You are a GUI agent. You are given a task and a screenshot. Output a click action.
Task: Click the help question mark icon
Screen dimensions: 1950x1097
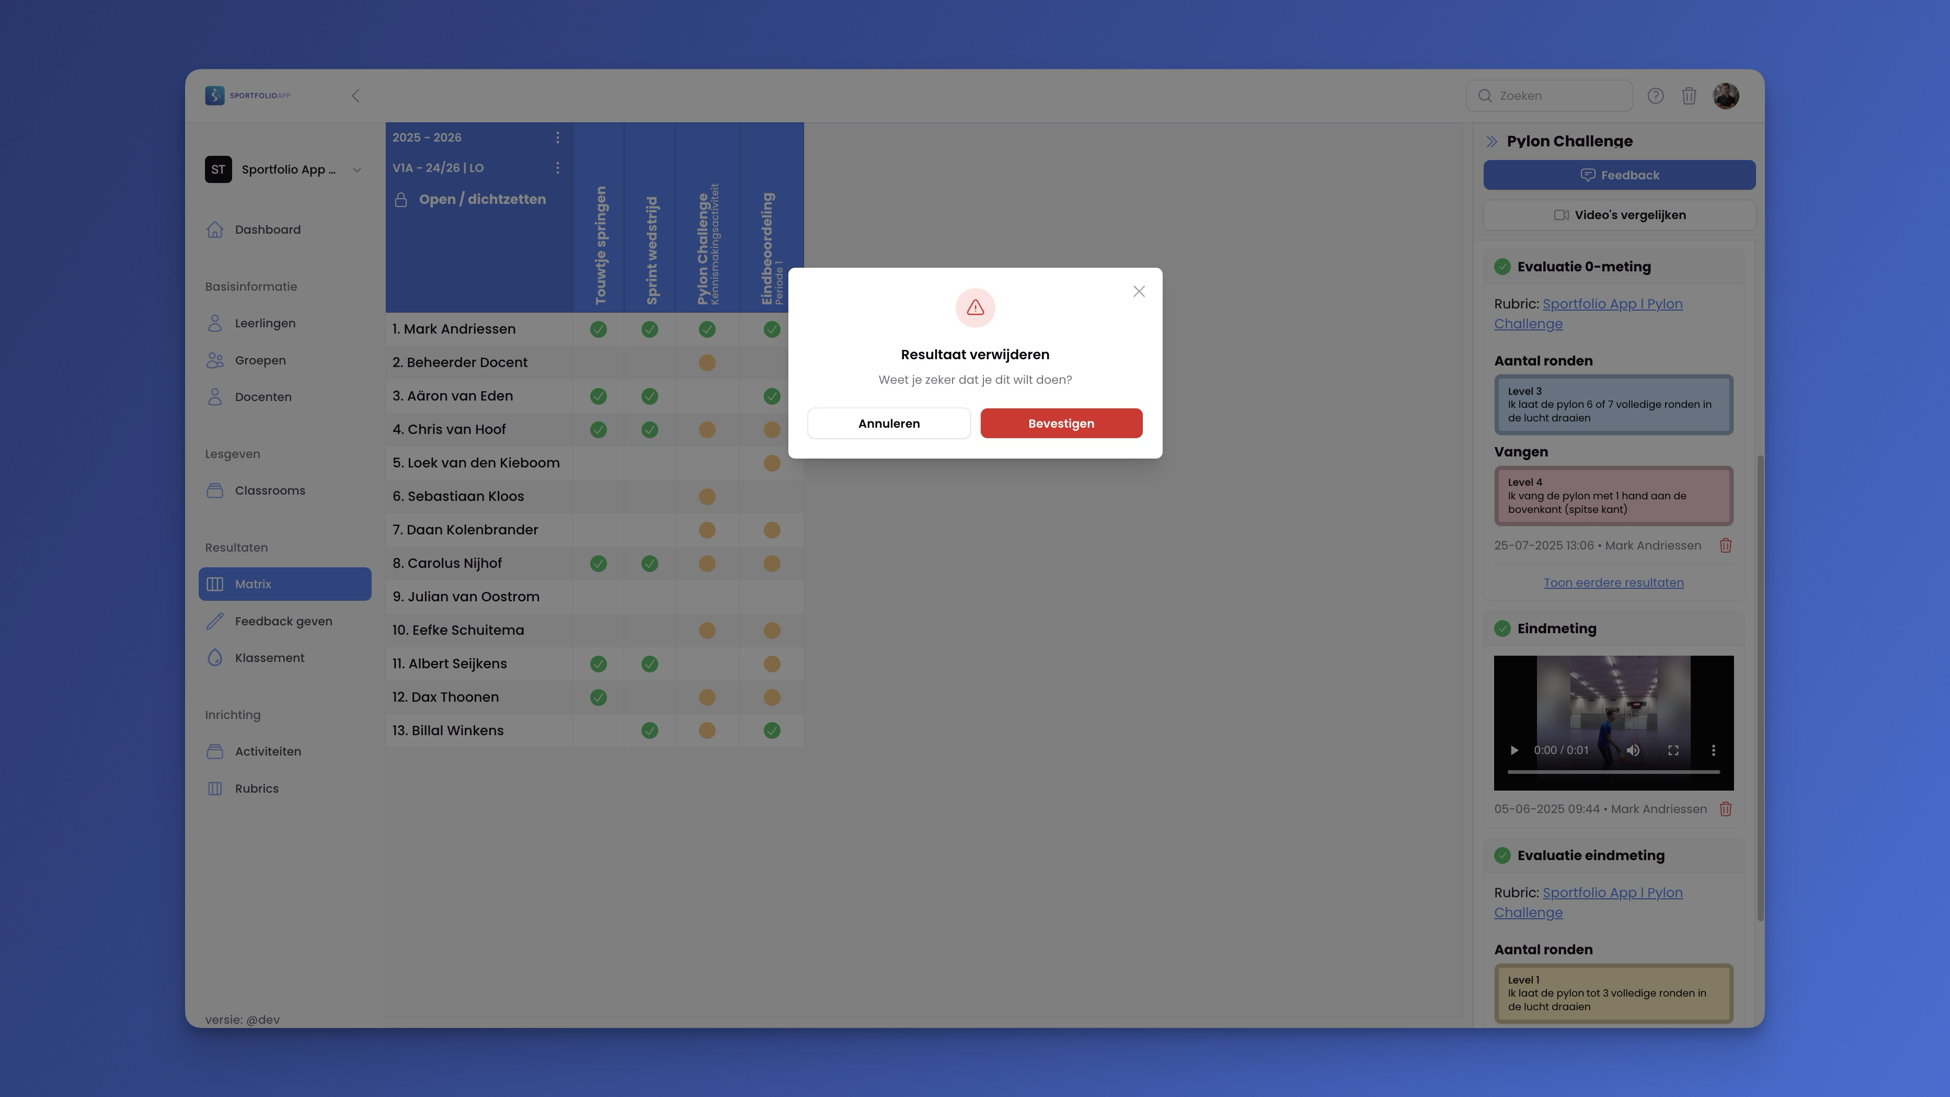(1655, 96)
